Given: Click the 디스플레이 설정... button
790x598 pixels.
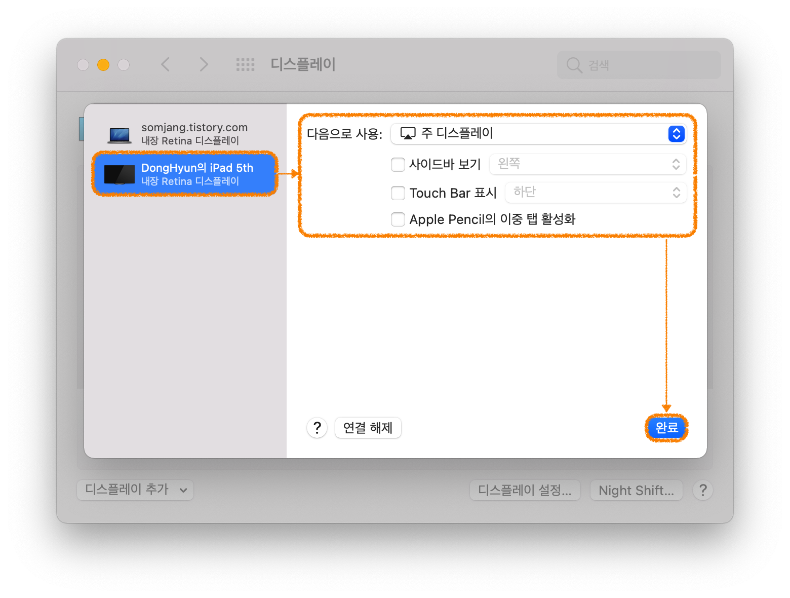Looking at the screenshot, I should click(x=525, y=490).
